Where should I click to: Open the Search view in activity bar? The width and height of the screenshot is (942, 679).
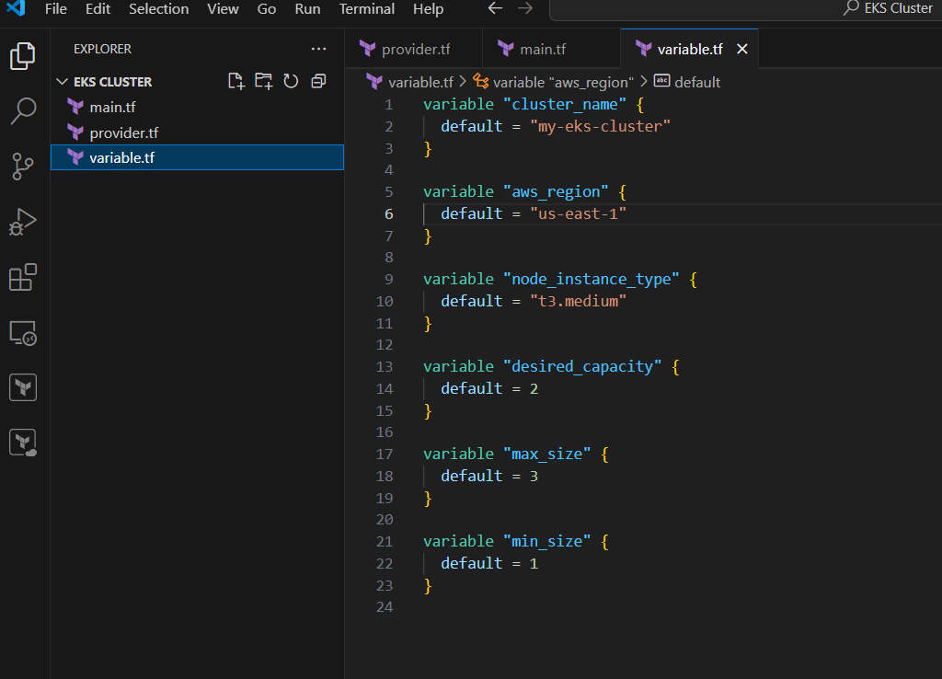23,111
